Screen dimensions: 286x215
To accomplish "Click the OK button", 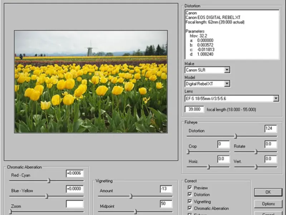I will pos(268,192).
